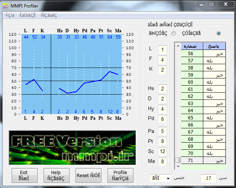
Task: Click the FREE Version mmpi.ir banner
Action: (x=72, y=147)
